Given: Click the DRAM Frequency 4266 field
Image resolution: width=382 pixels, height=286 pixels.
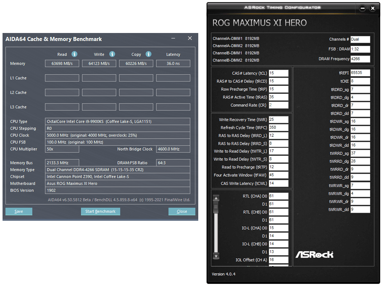Looking at the screenshot, I should [x=360, y=59].
